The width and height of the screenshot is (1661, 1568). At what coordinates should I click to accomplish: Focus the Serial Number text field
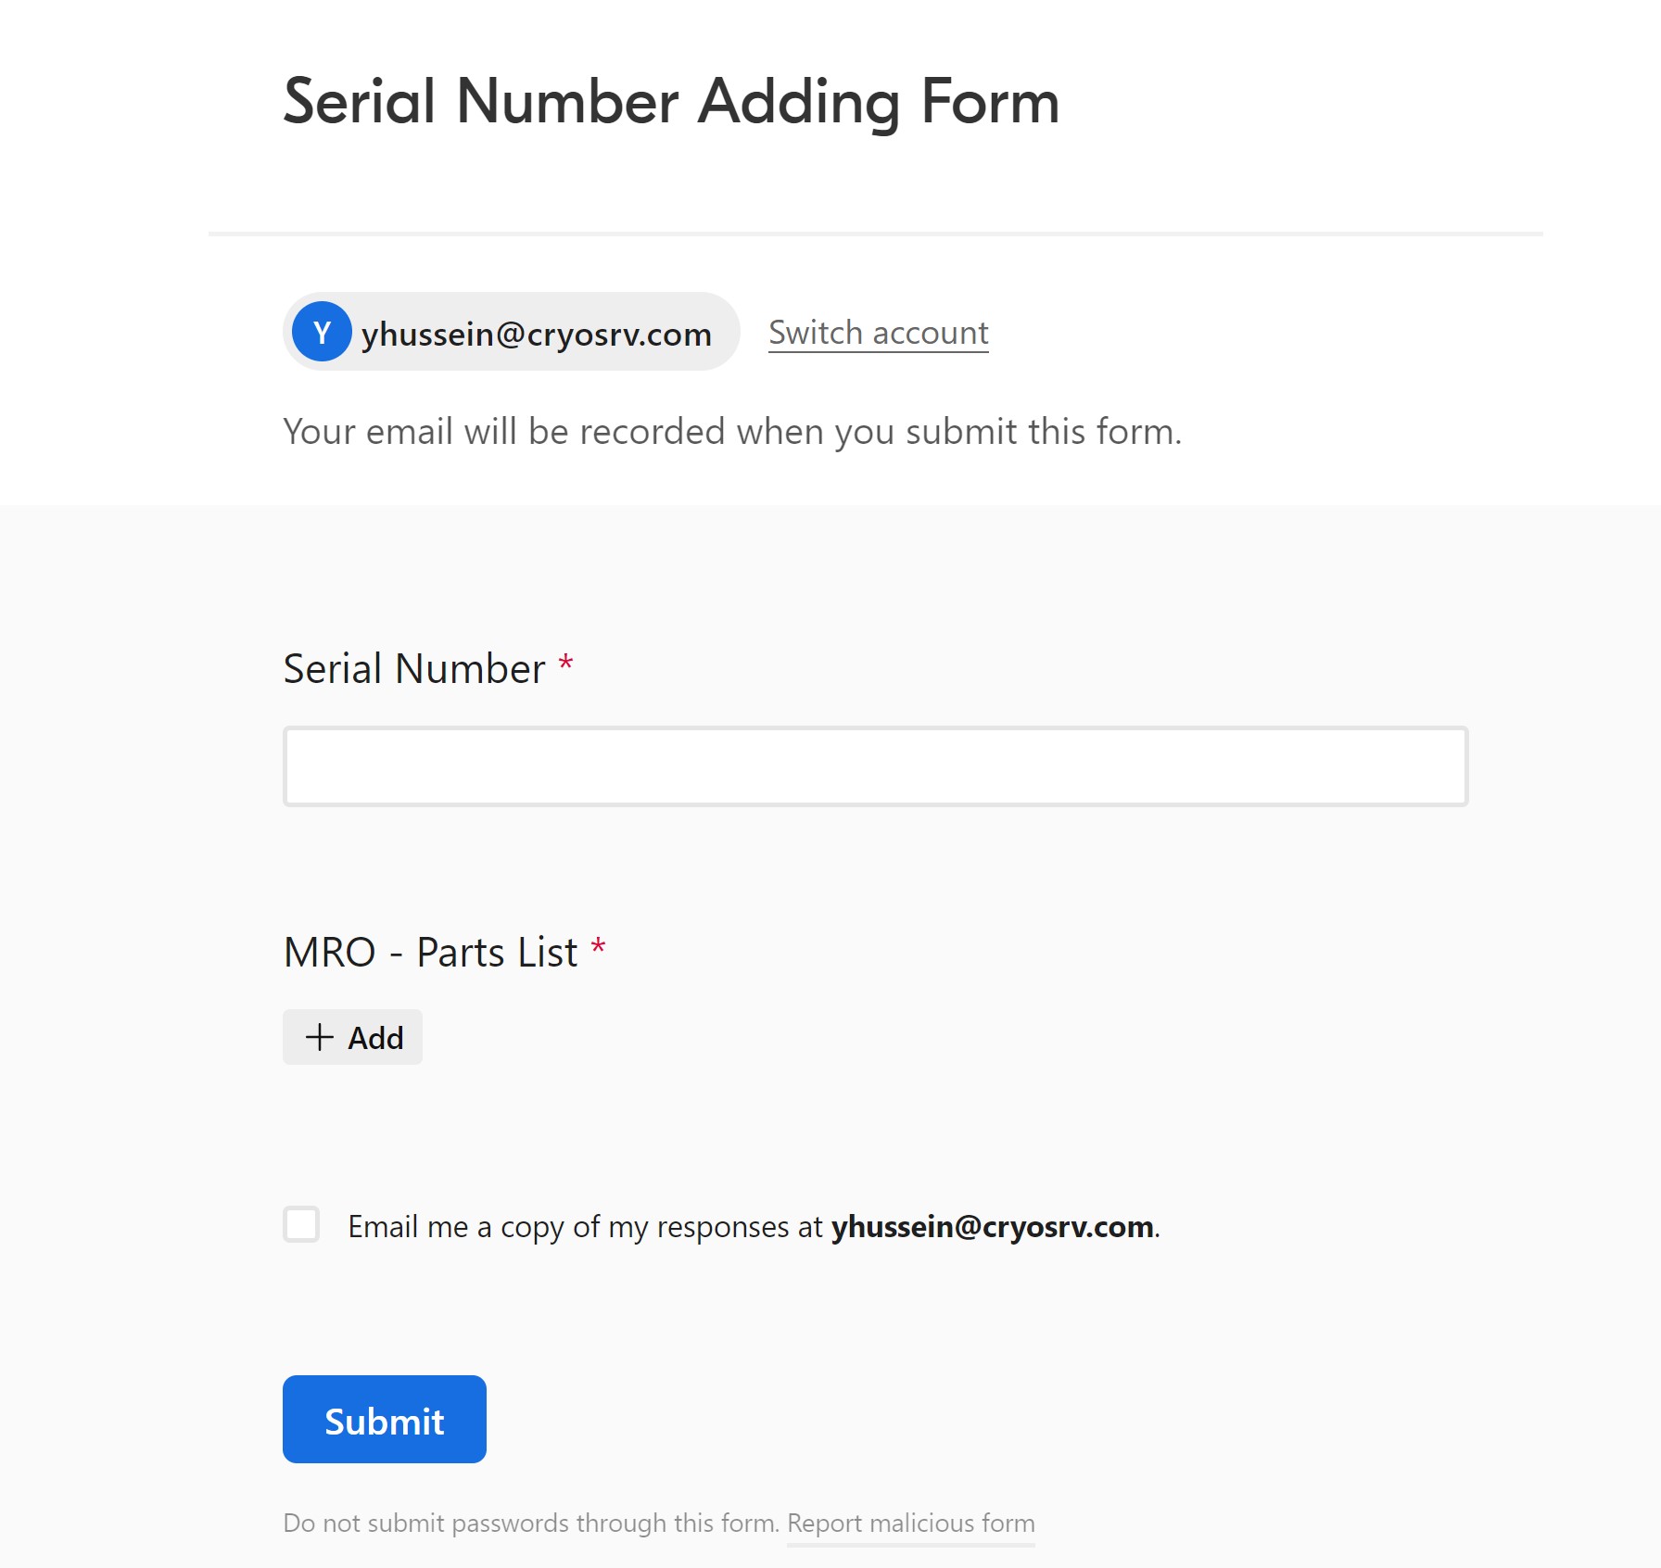point(875,766)
